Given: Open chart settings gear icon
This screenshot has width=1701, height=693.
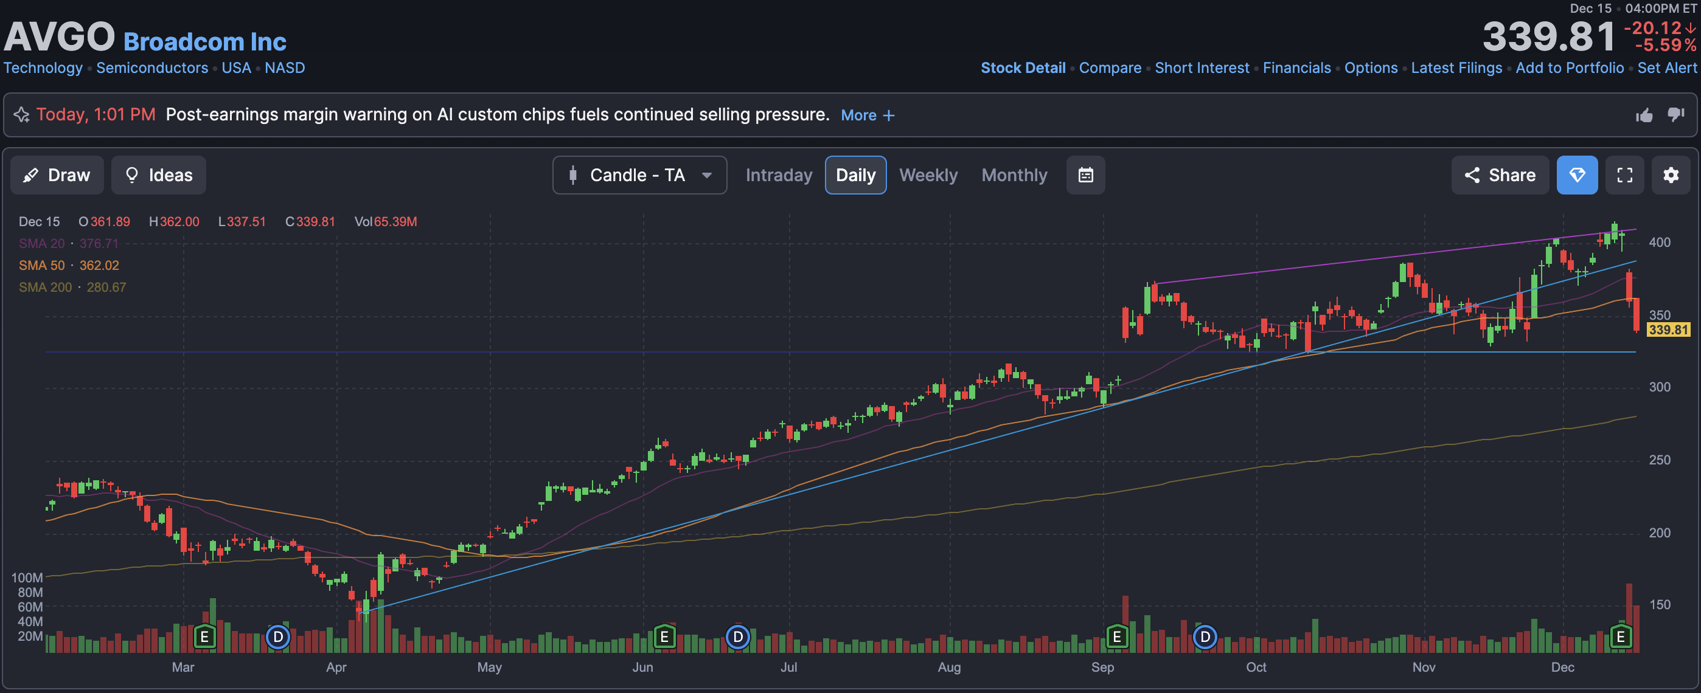Looking at the screenshot, I should (x=1671, y=175).
